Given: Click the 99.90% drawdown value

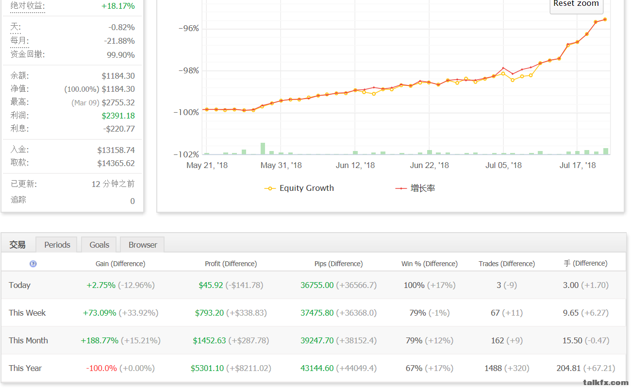Looking at the screenshot, I should click(x=121, y=55).
